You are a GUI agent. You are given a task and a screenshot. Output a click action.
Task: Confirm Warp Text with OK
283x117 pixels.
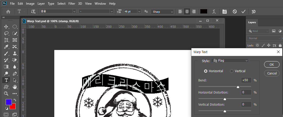point(272,65)
